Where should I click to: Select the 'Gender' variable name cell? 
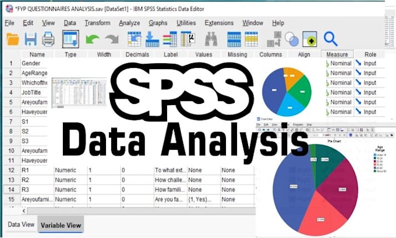click(x=34, y=63)
